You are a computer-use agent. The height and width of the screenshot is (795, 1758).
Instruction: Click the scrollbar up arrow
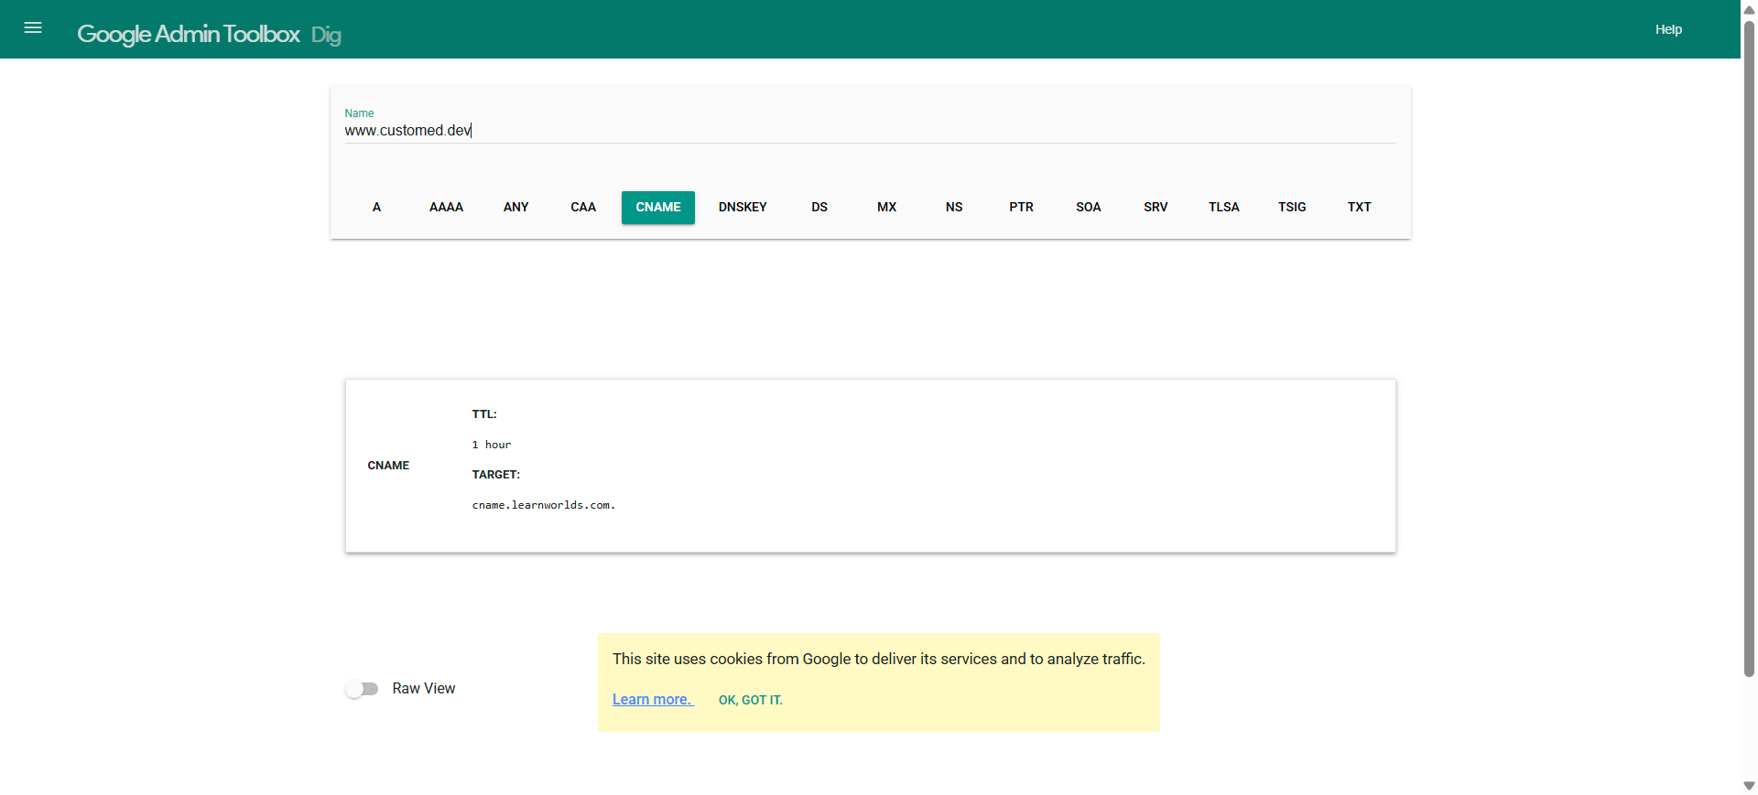pyautogui.click(x=1749, y=9)
